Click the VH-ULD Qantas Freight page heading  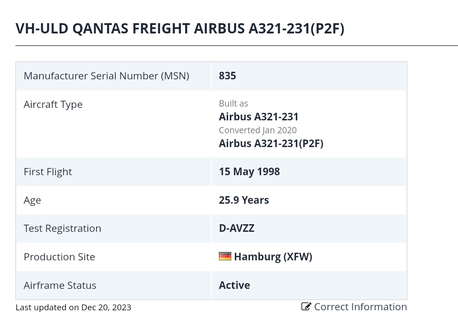(180, 29)
